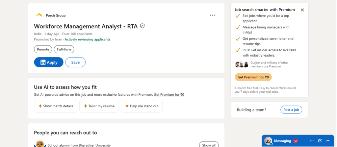Expand the Messaging panel chevron
This screenshot has width=337, height=147.
328,141
